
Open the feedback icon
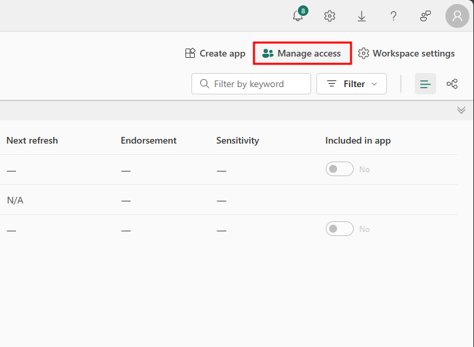click(425, 16)
